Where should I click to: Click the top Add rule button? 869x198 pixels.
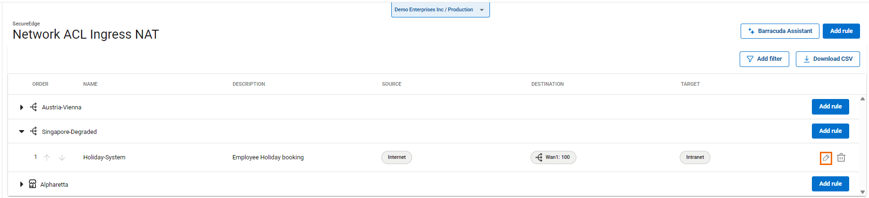[x=841, y=31]
